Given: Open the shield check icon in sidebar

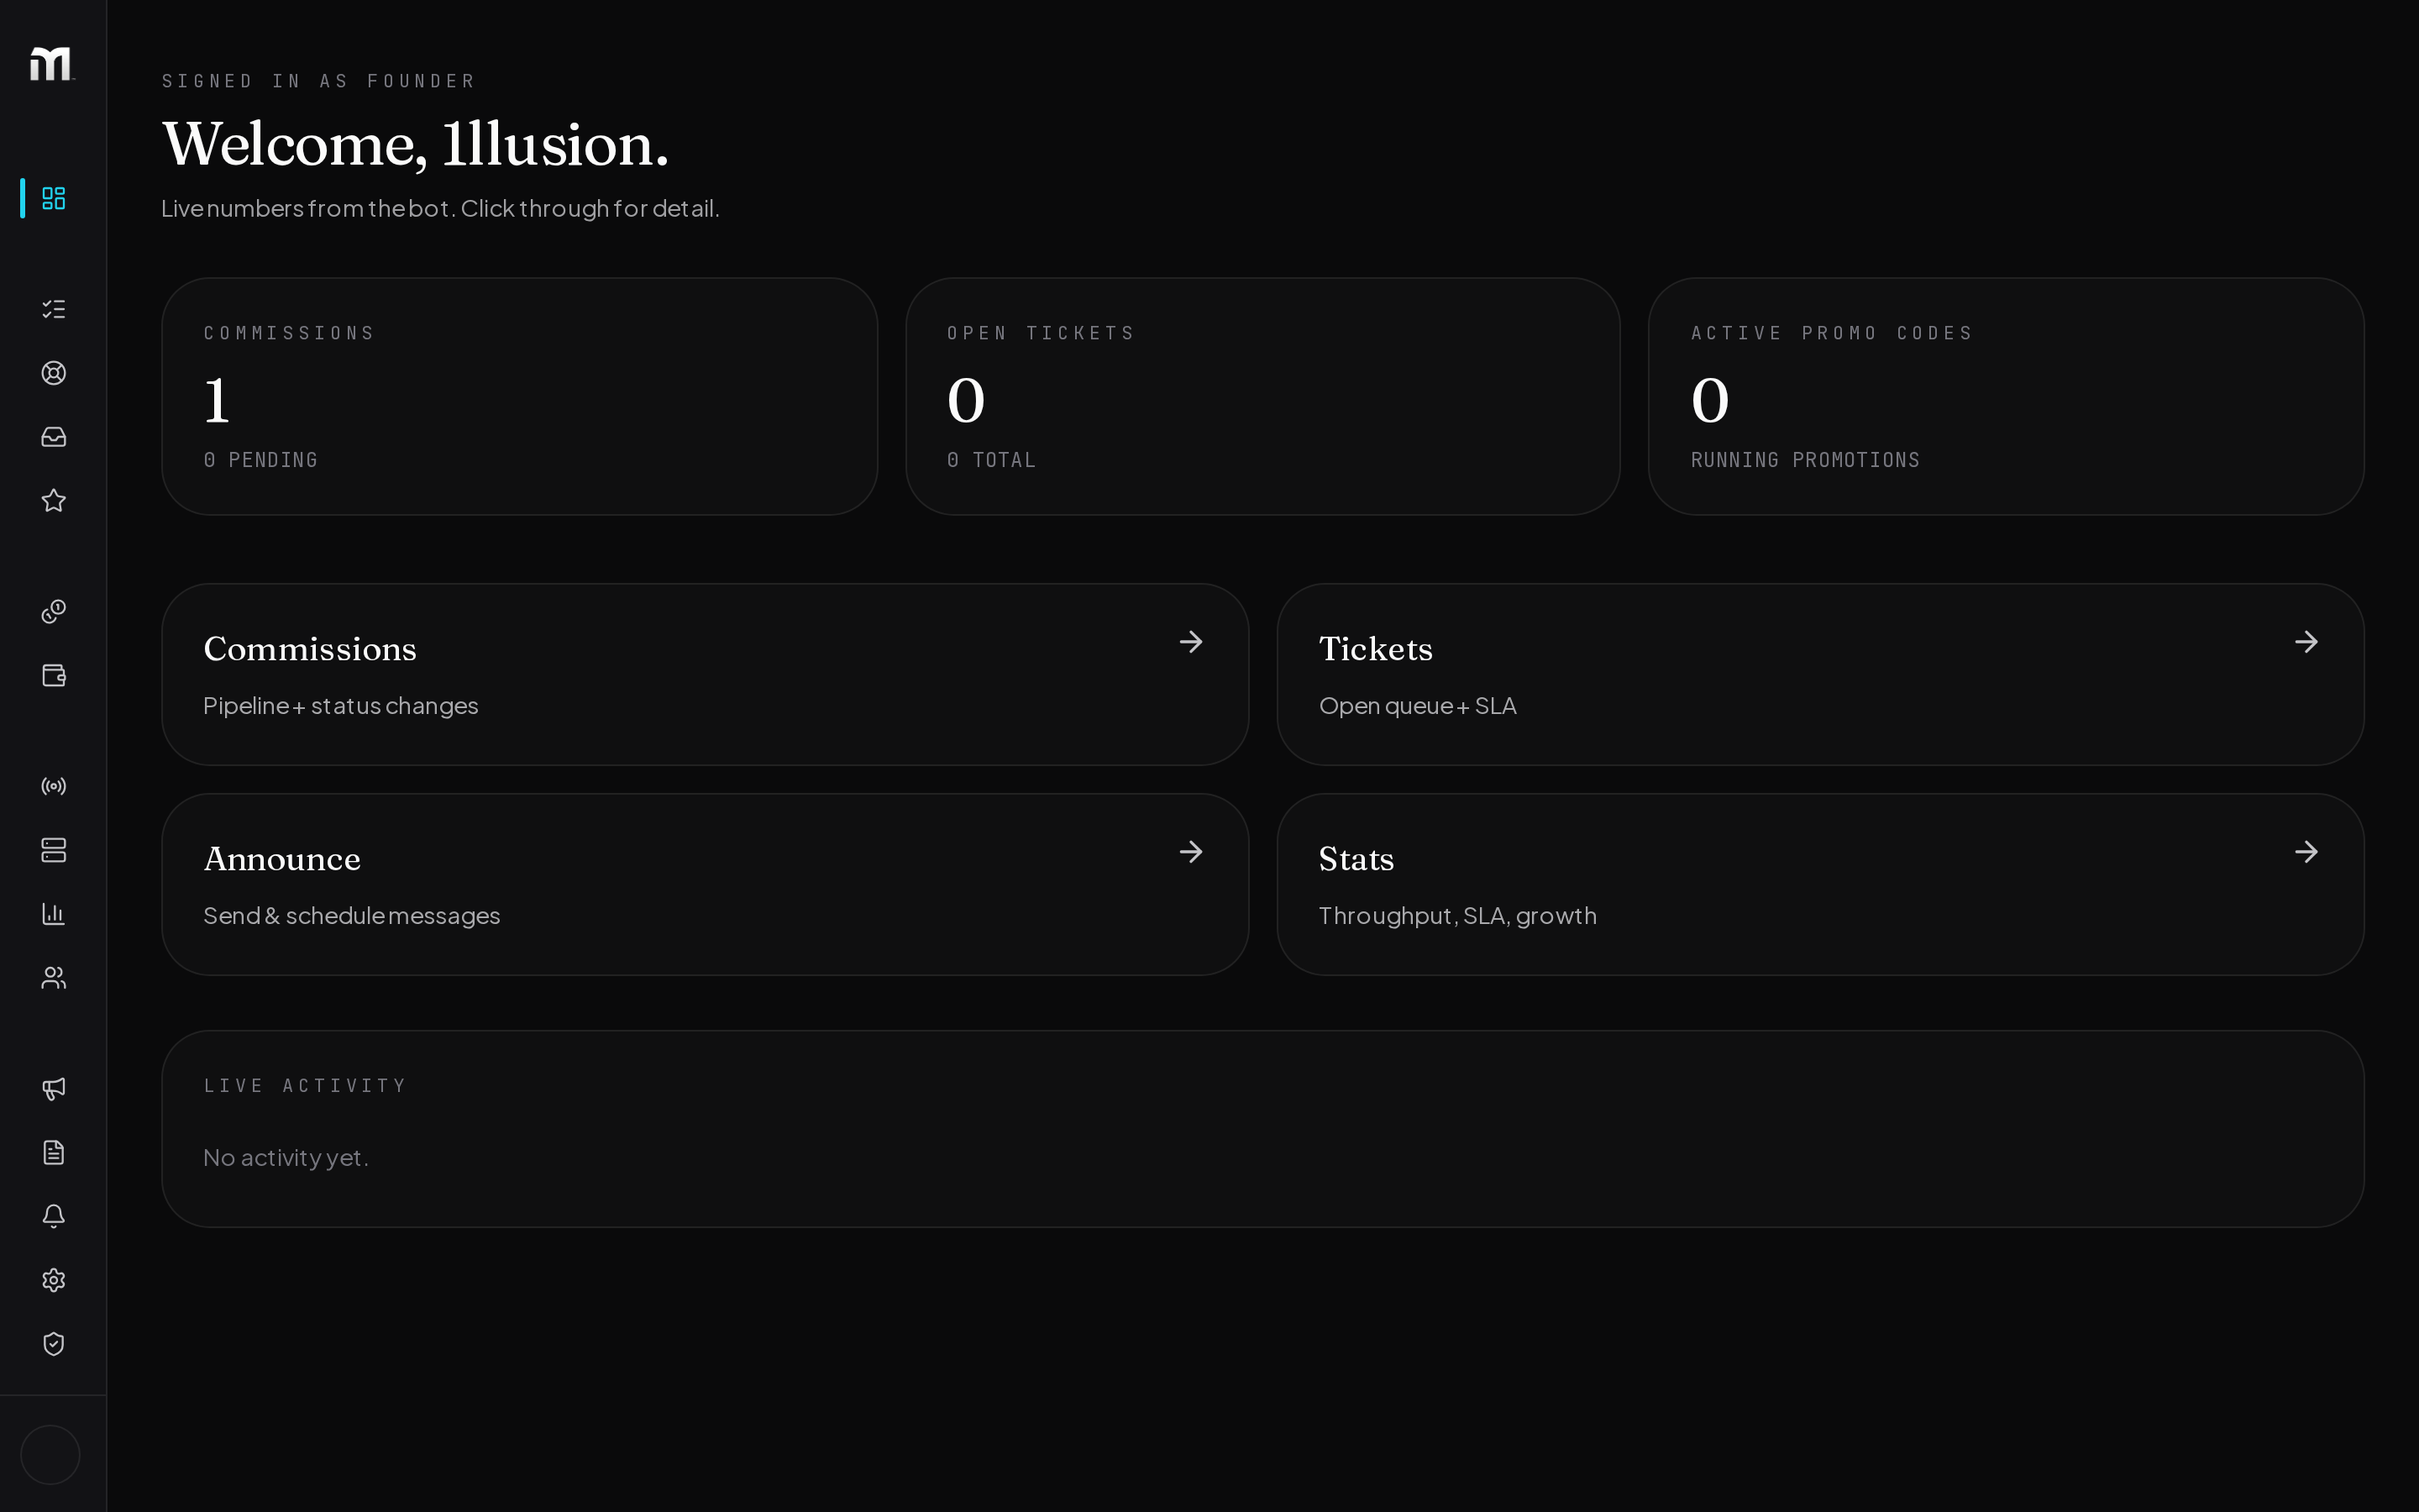Looking at the screenshot, I should (x=54, y=1344).
